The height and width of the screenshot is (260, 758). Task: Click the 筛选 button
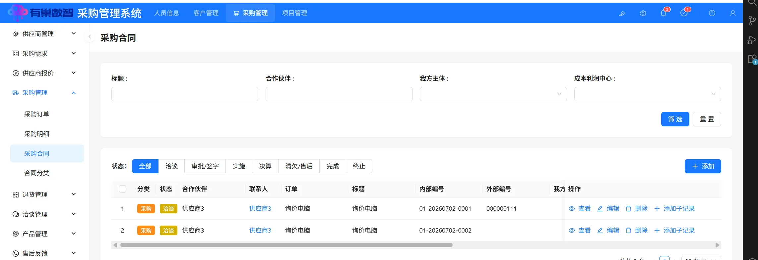click(675, 119)
